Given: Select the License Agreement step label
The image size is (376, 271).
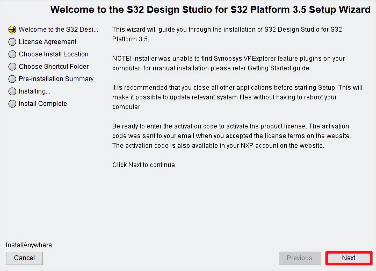Looking at the screenshot, I should click(48, 42).
